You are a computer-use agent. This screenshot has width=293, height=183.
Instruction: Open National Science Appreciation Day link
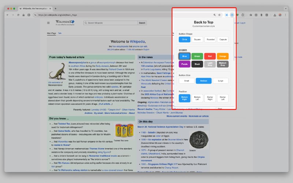pyautogui.click(x=166, y=127)
